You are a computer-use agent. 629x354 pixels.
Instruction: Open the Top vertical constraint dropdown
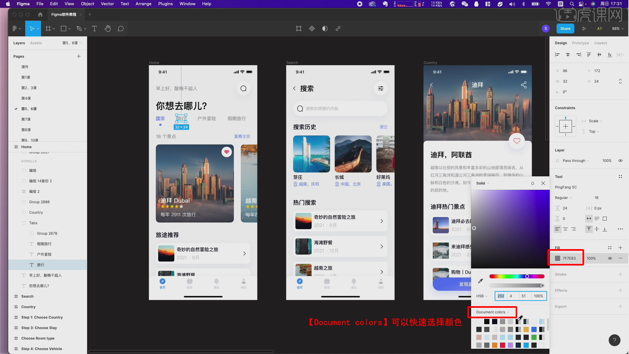pos(594,131)
